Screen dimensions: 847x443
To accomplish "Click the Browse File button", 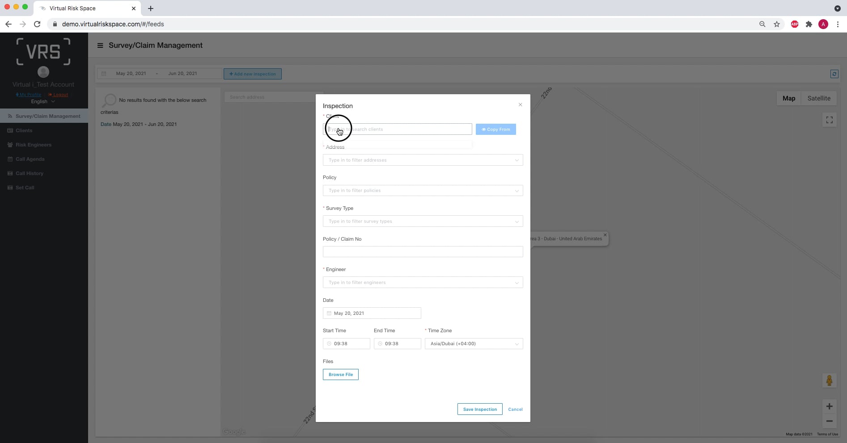I will point(341,375).
